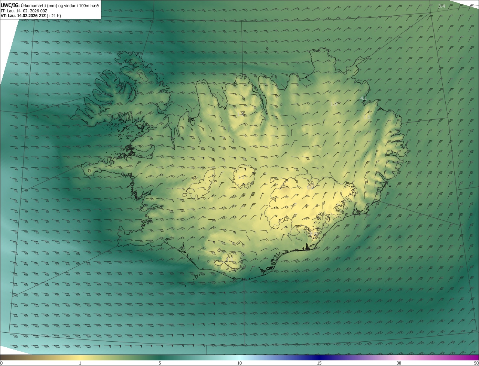The height and width of the screenshot is (366, 479).
Task: Click the '5' label on the colour scale
Action: click(x=160, y=363)
